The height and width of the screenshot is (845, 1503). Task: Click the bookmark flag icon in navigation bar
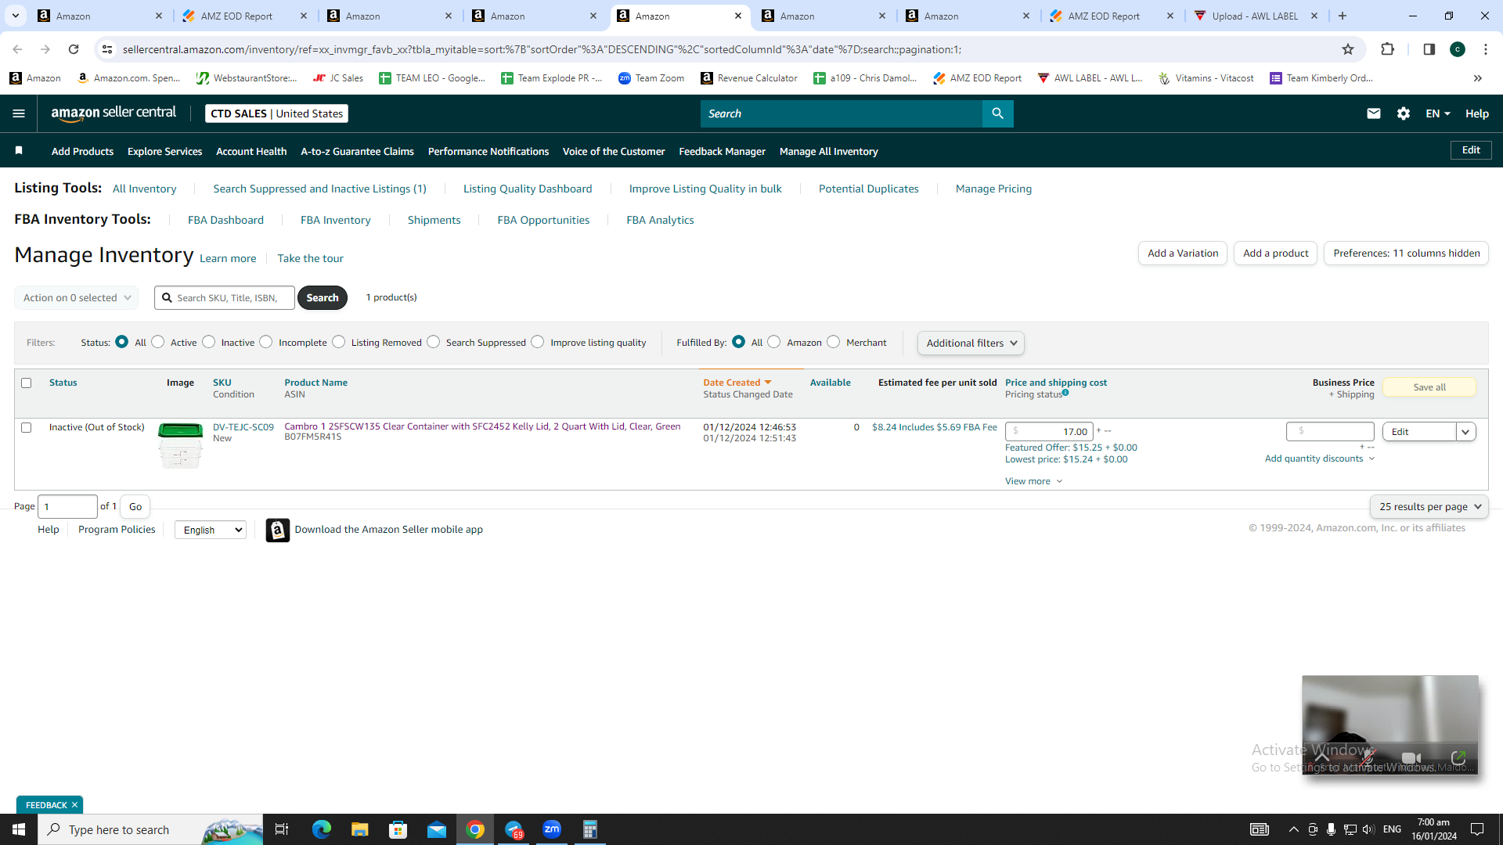point(19,150)
